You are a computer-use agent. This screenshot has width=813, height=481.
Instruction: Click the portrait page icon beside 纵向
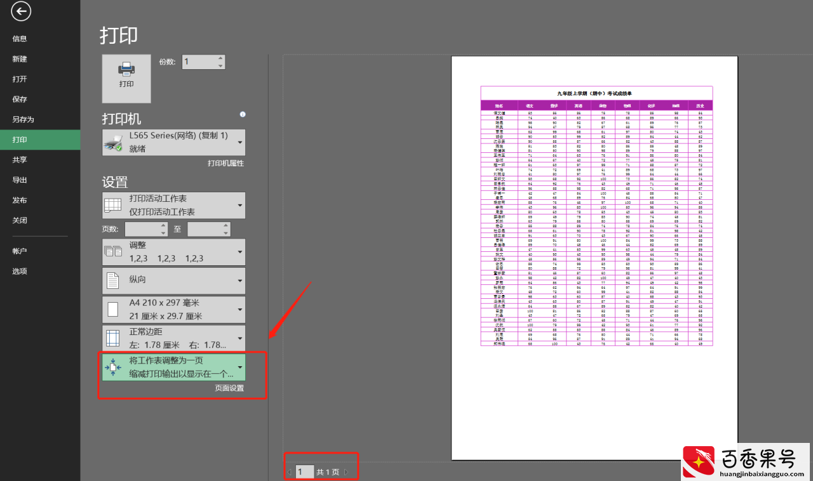pos(112,280)
